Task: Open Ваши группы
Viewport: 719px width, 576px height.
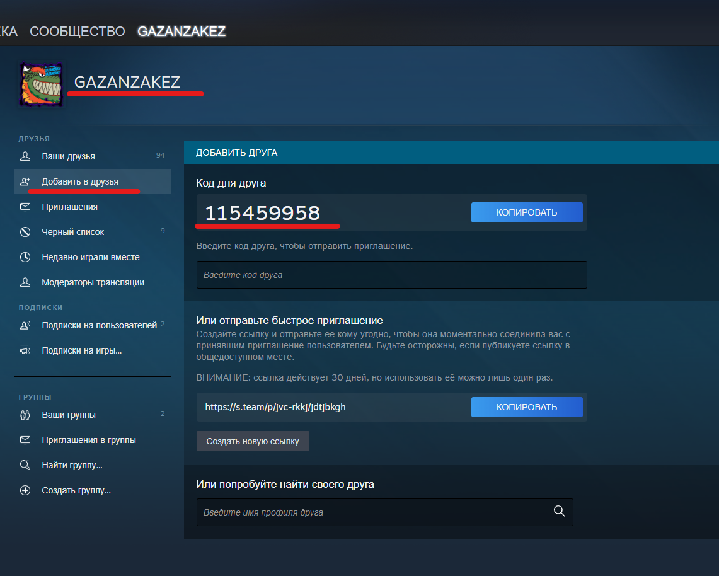Action: pyautogui.click(x=93, y=415)
